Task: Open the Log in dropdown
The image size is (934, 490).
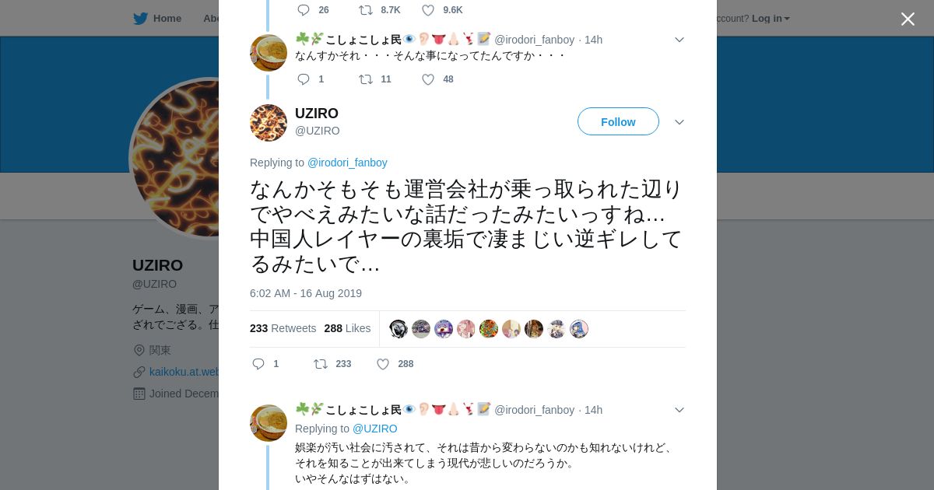Action: point(771,19)
